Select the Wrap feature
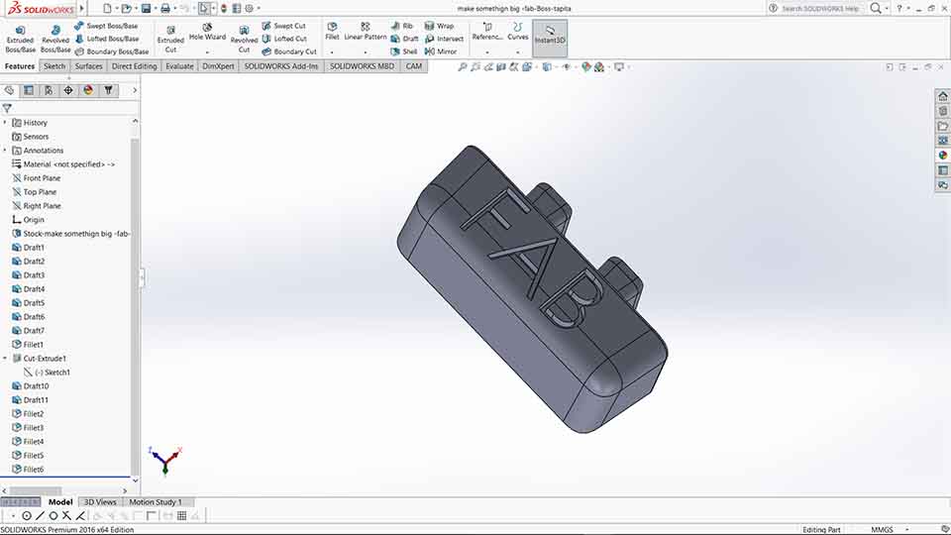The height and width of the screenshot is (535, 951). 440,26
